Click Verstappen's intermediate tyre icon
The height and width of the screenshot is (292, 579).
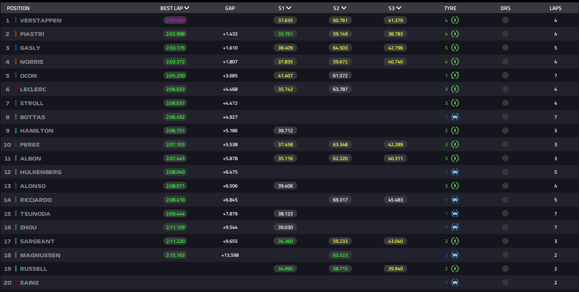(x=455, y=20)
